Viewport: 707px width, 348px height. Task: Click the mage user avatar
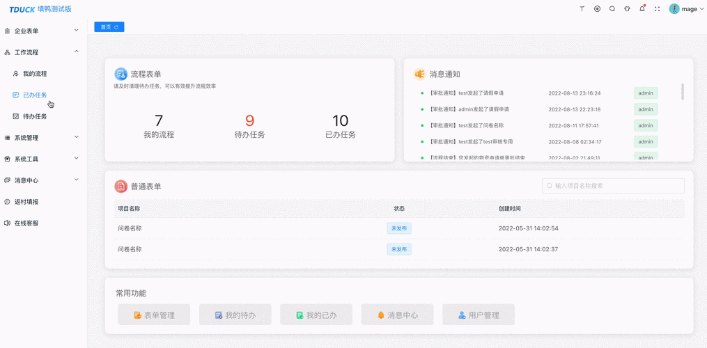pyautogui.click(x=674, y=8)
